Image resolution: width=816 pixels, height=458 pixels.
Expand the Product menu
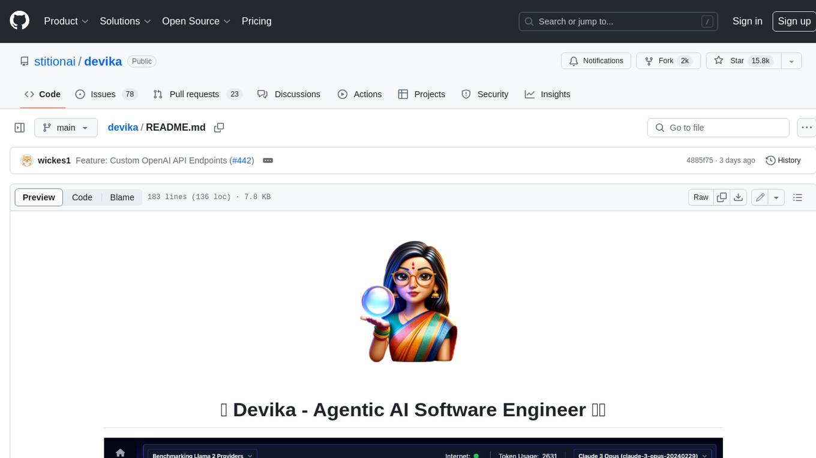(66, 21)
